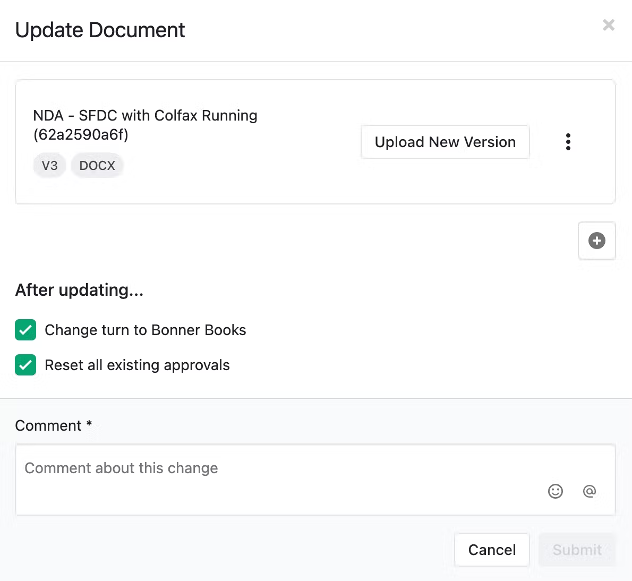The height and width of the screenshot is (581, 632).
Task: Click the V3 version badge
Action: (49, 166)
